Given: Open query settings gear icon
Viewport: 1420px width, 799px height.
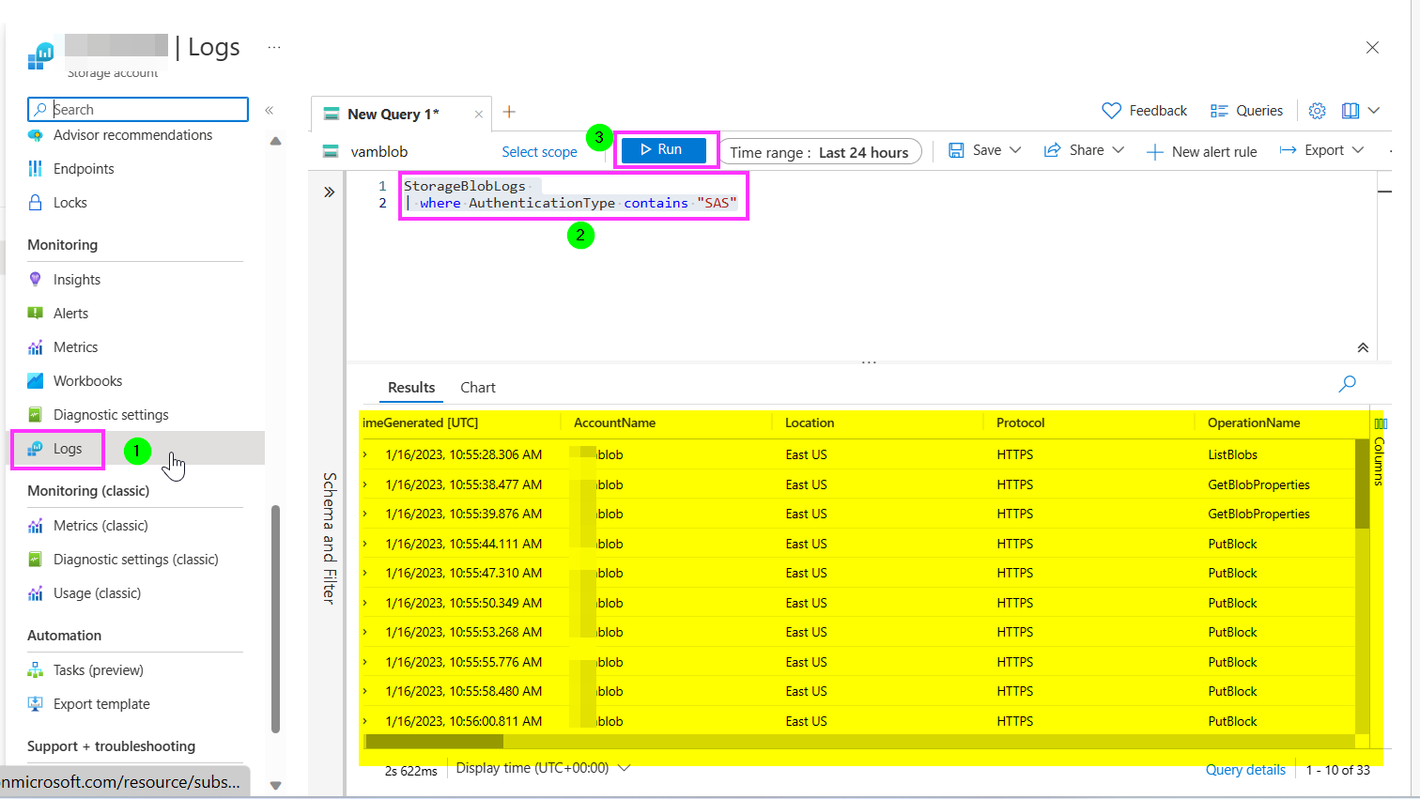Looking at the screenshot, I should click(x=1318, y=111).
